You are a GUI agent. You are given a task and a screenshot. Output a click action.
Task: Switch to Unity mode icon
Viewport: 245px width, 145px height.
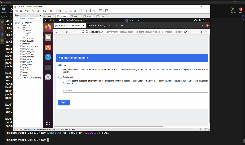[x=94, y=11]
